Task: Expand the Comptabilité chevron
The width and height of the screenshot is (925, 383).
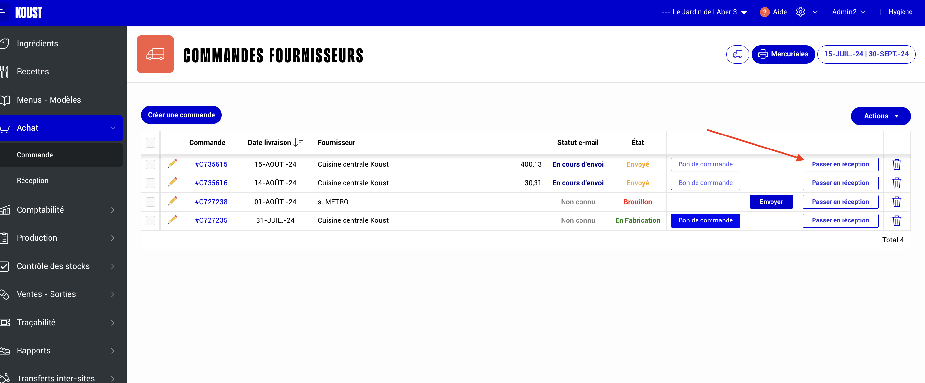Action: point(113,210)
